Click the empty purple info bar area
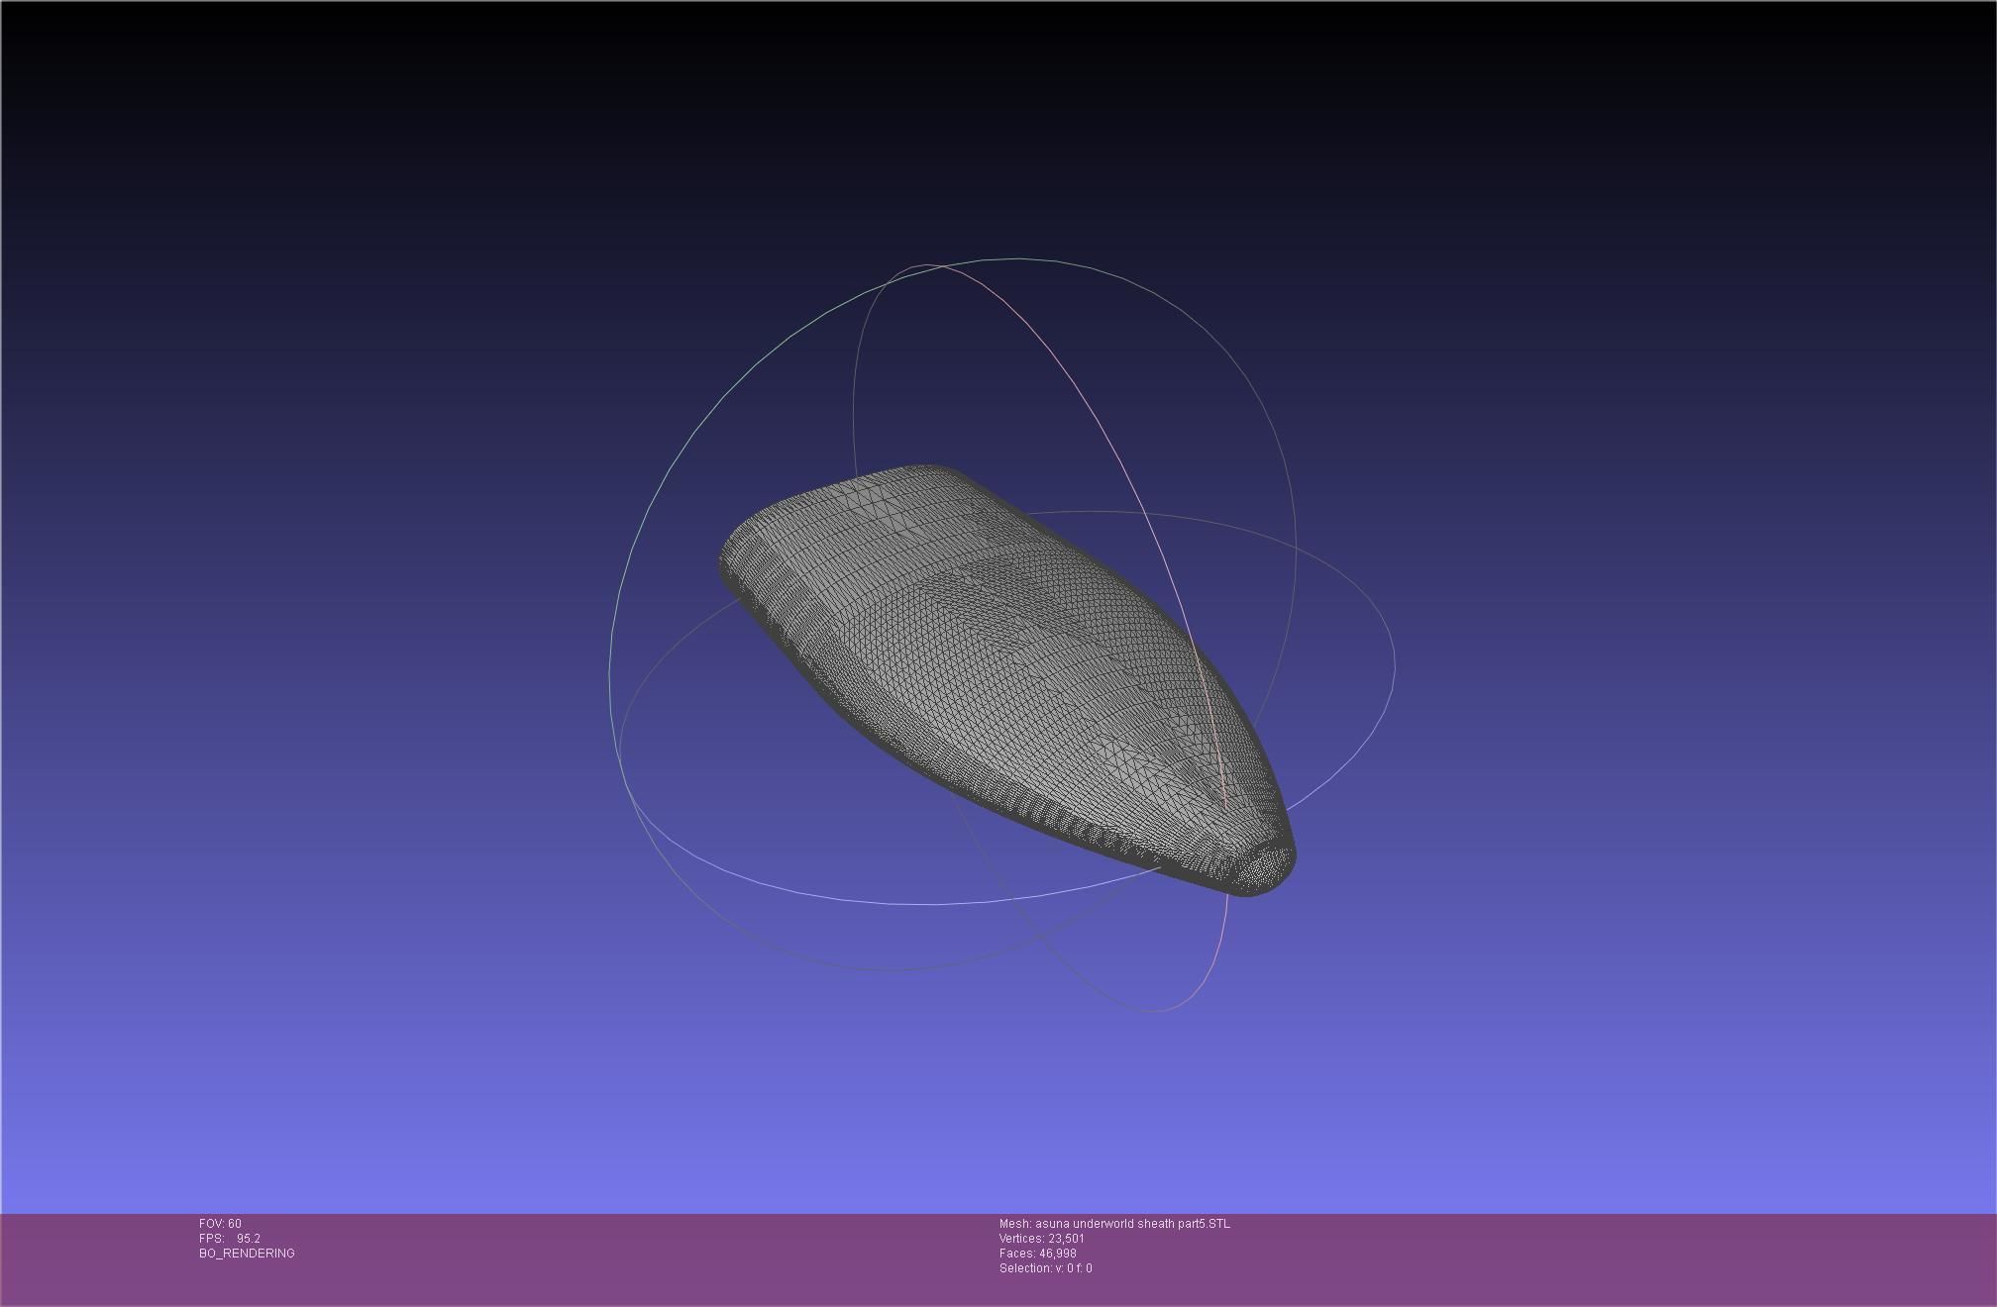This screenshot has height=1307, width=1997. point(1585,1257)
